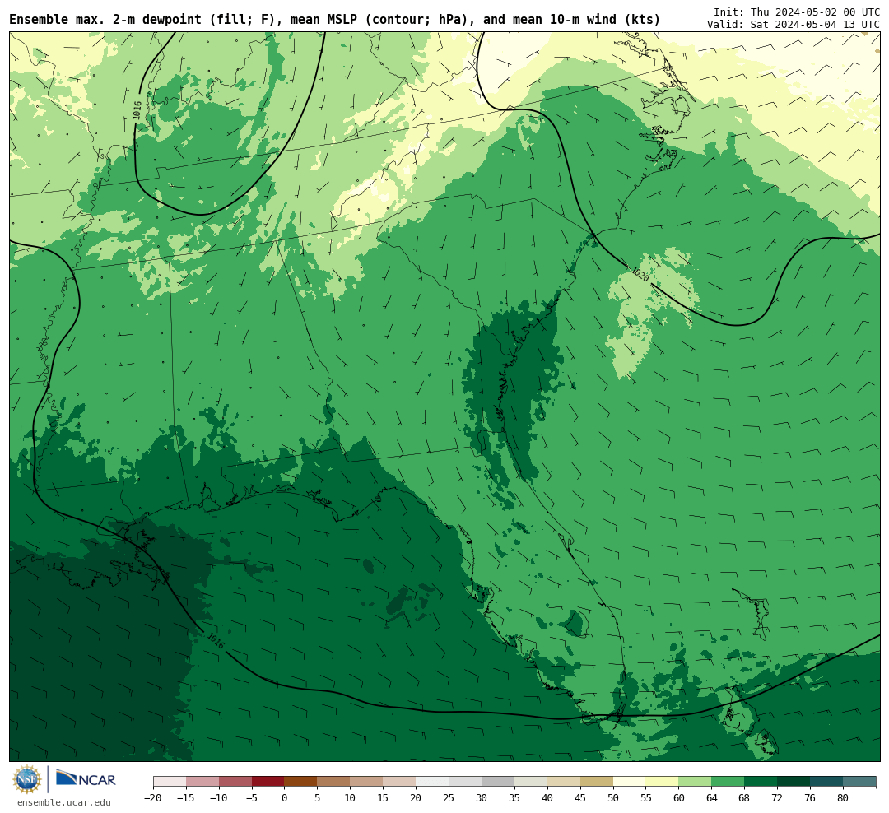Click the legend tick label '-20'
Viewport: 889px width, 813px height.
tap(152, 797)
